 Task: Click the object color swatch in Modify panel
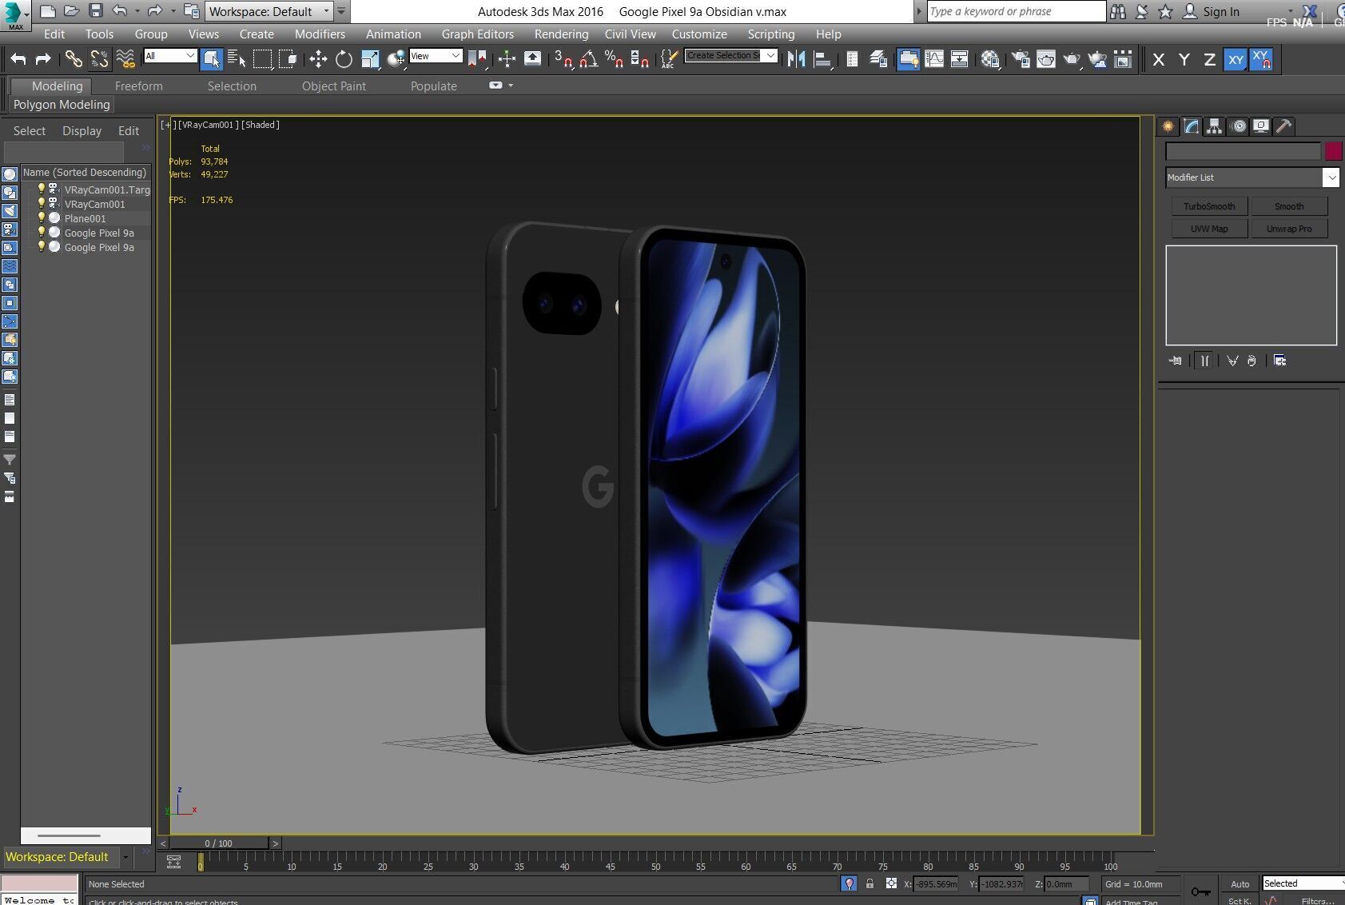pyautogui.click(x=1333, y=151)
